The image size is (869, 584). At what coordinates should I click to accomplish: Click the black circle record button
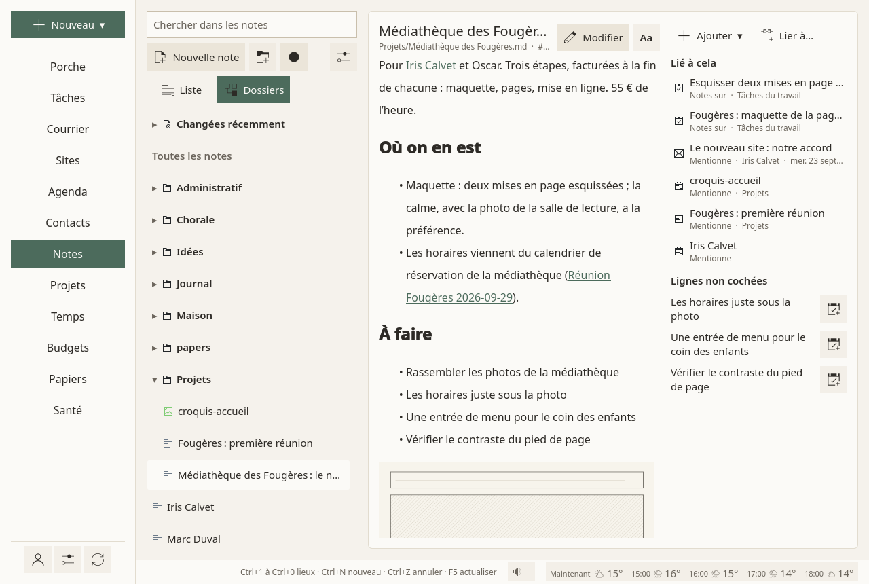click(294, 57)
